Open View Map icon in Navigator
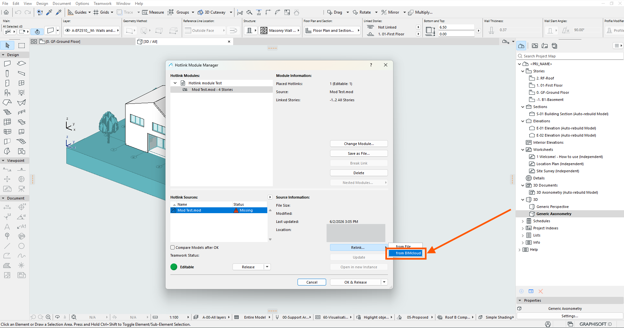624x328 pixels. click(x=535, y=46)
